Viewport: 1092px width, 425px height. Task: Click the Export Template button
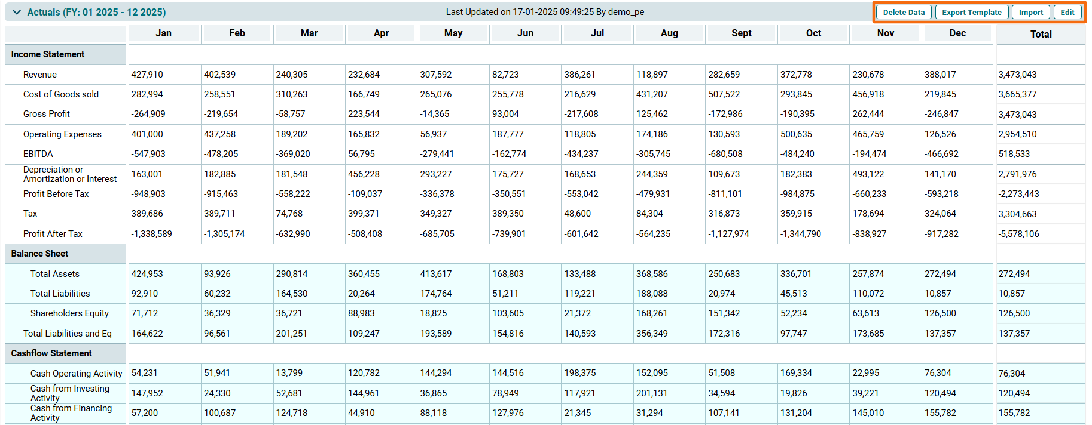pos(971,12)
